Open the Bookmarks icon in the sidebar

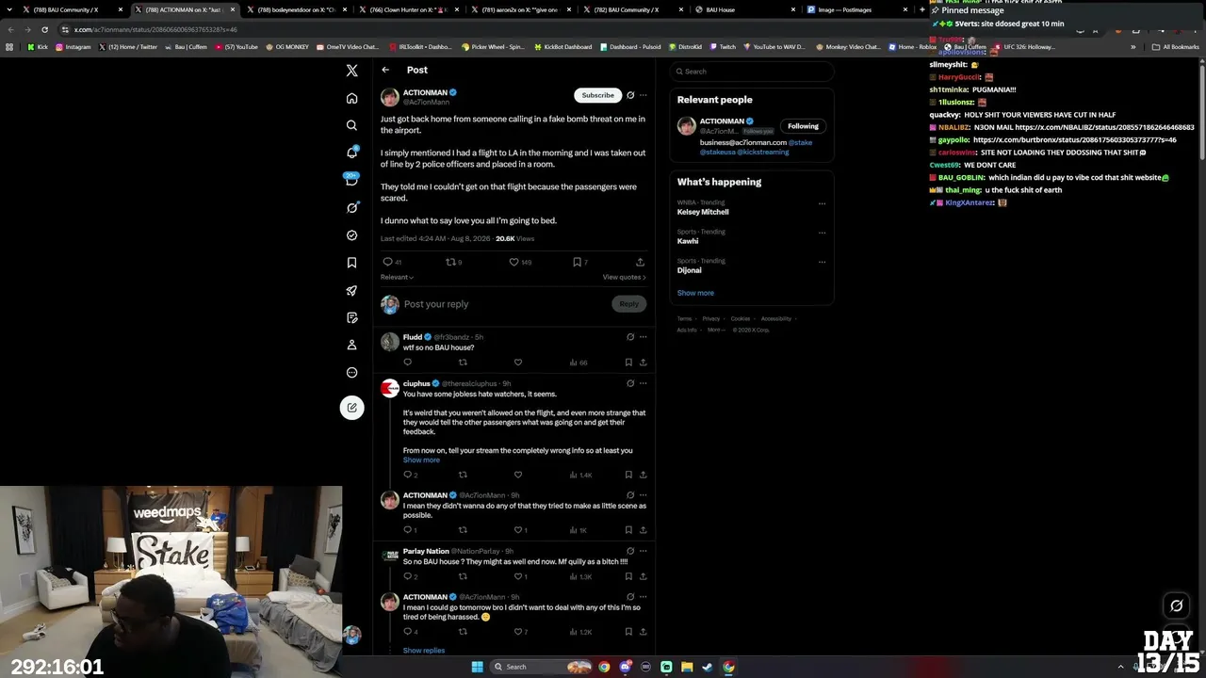pyautogui.click(x=351, y=263)
